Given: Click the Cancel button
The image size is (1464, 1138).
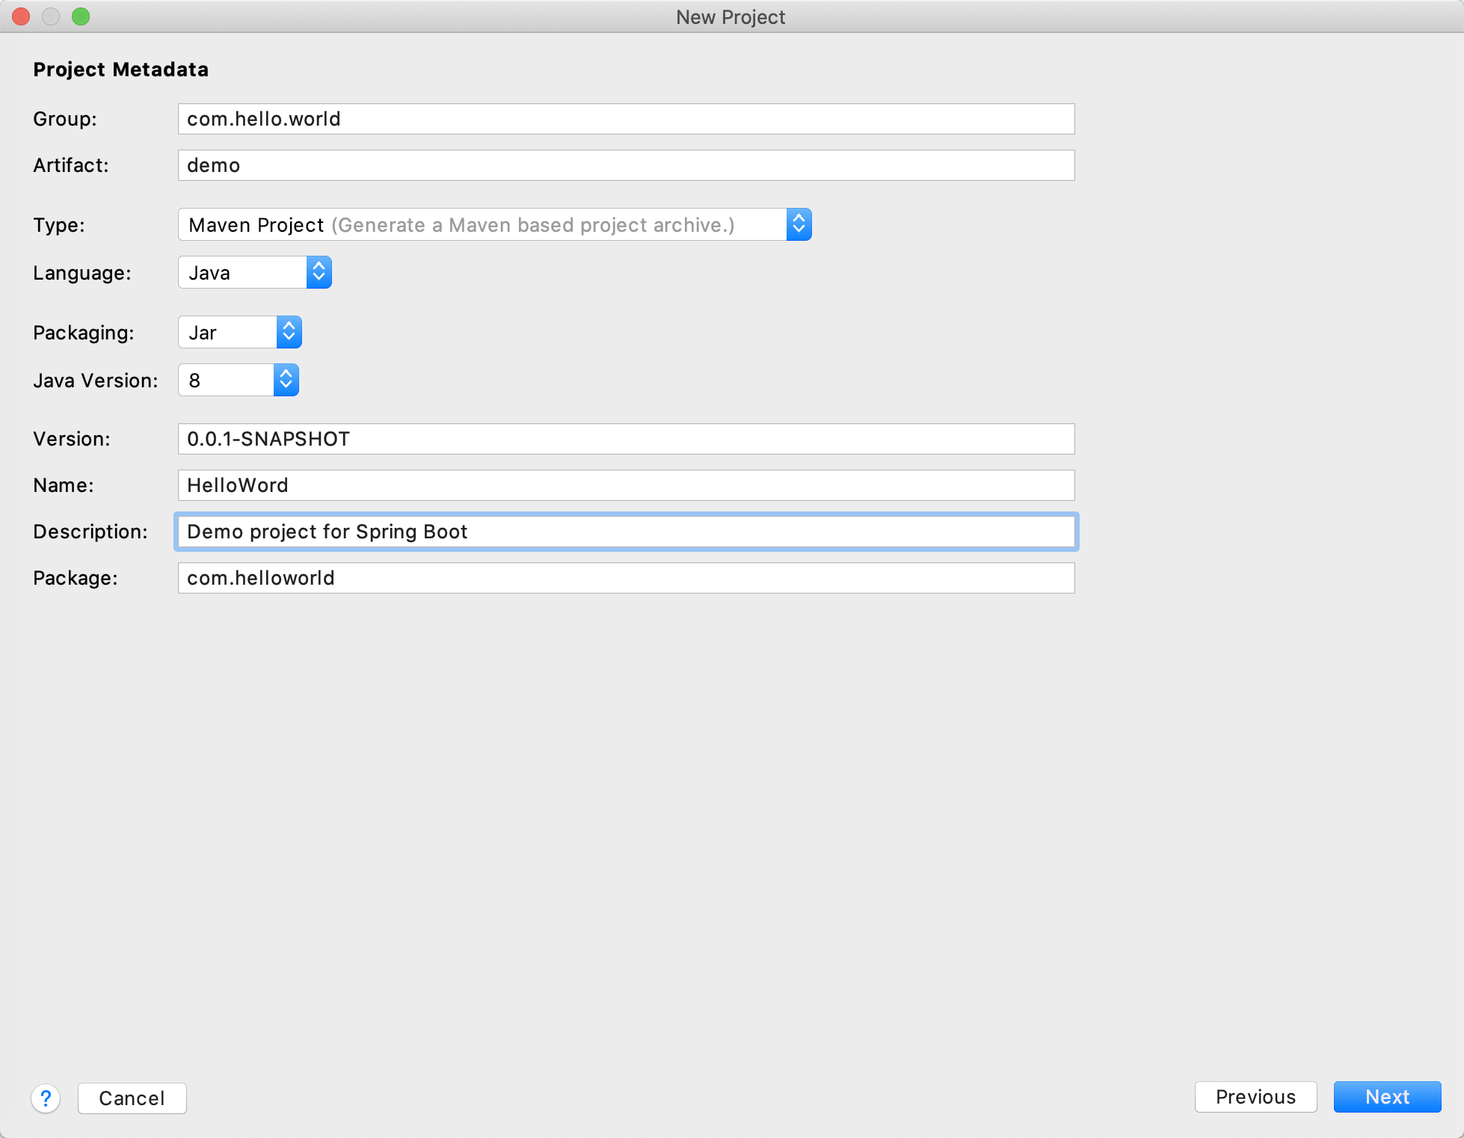Looking at the screenshot, I should tap(132, 1098).
